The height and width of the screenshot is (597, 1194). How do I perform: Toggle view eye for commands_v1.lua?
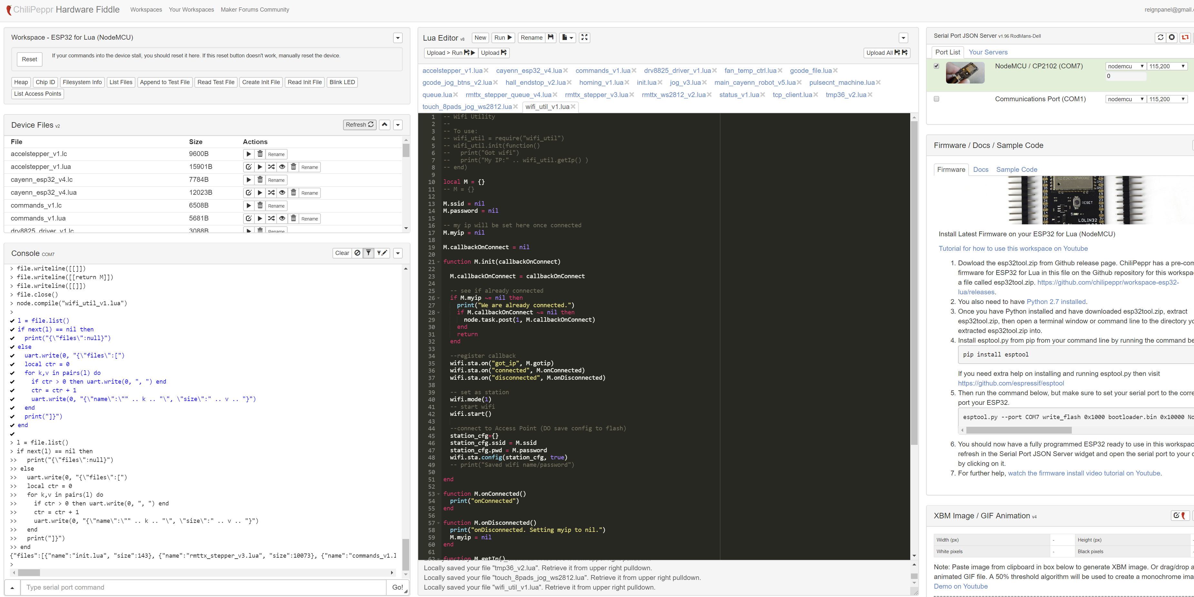point(282,219)
